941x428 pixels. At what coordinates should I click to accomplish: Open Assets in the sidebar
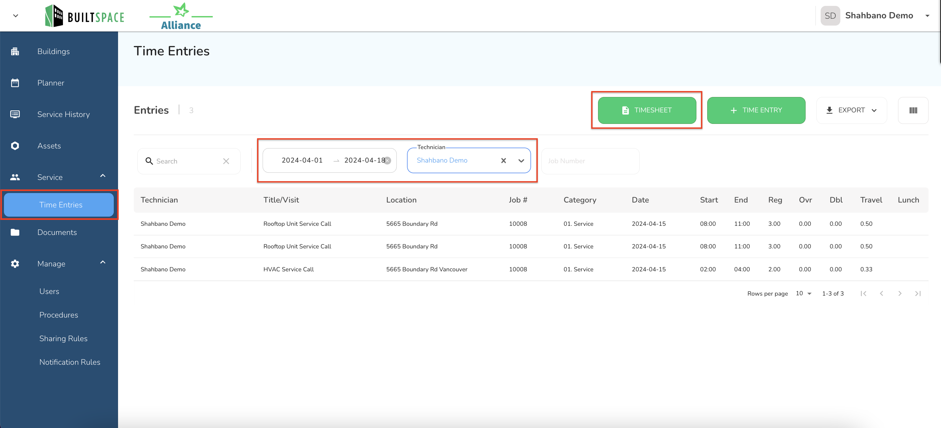[x=49, y=146]
